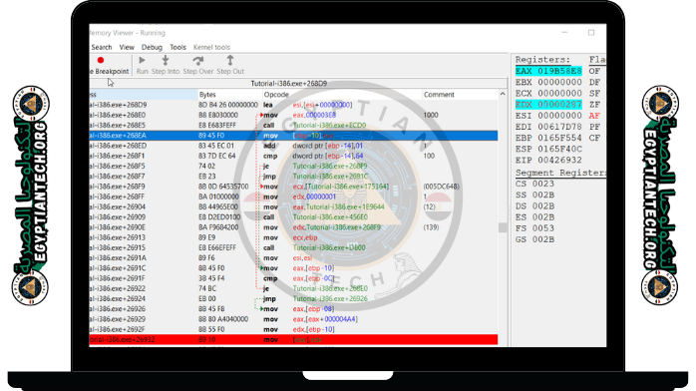Open the View menu
Image resolution: width=696 pixels, height=391 pixels.
[127, 47]
